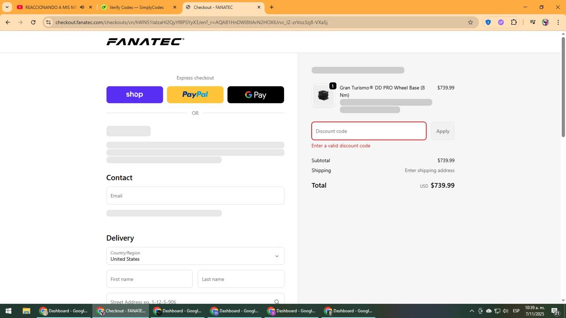Open a new browser tab
566x318 pixels.
pos(272,7)
